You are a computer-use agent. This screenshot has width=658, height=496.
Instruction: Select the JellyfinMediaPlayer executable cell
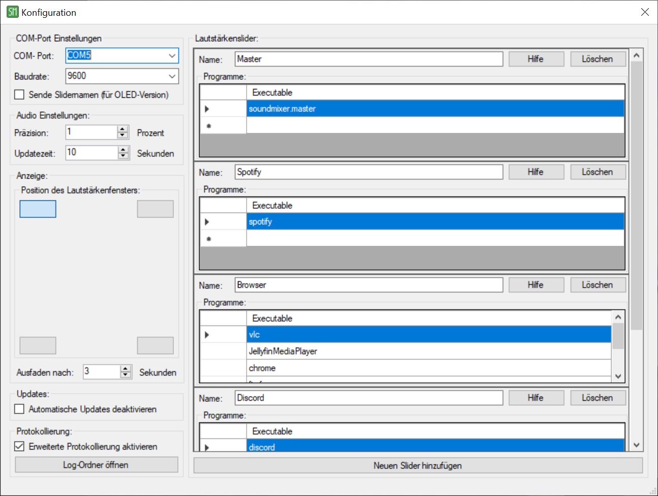429,351
